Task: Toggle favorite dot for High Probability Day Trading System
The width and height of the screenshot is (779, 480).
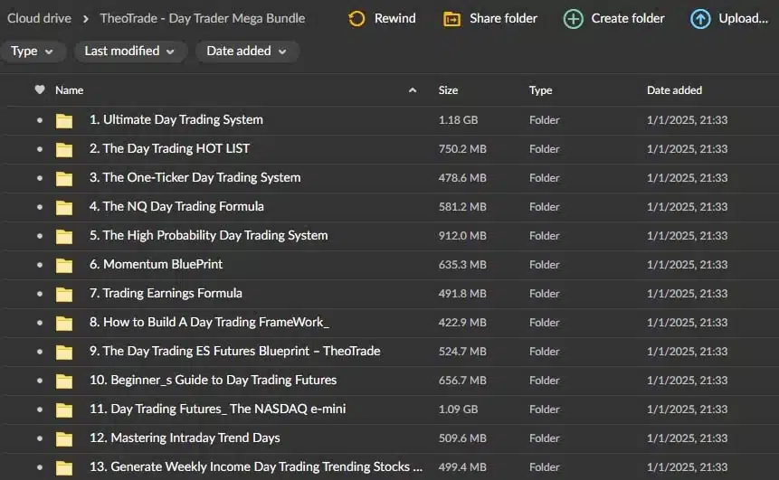Action: 40,236
